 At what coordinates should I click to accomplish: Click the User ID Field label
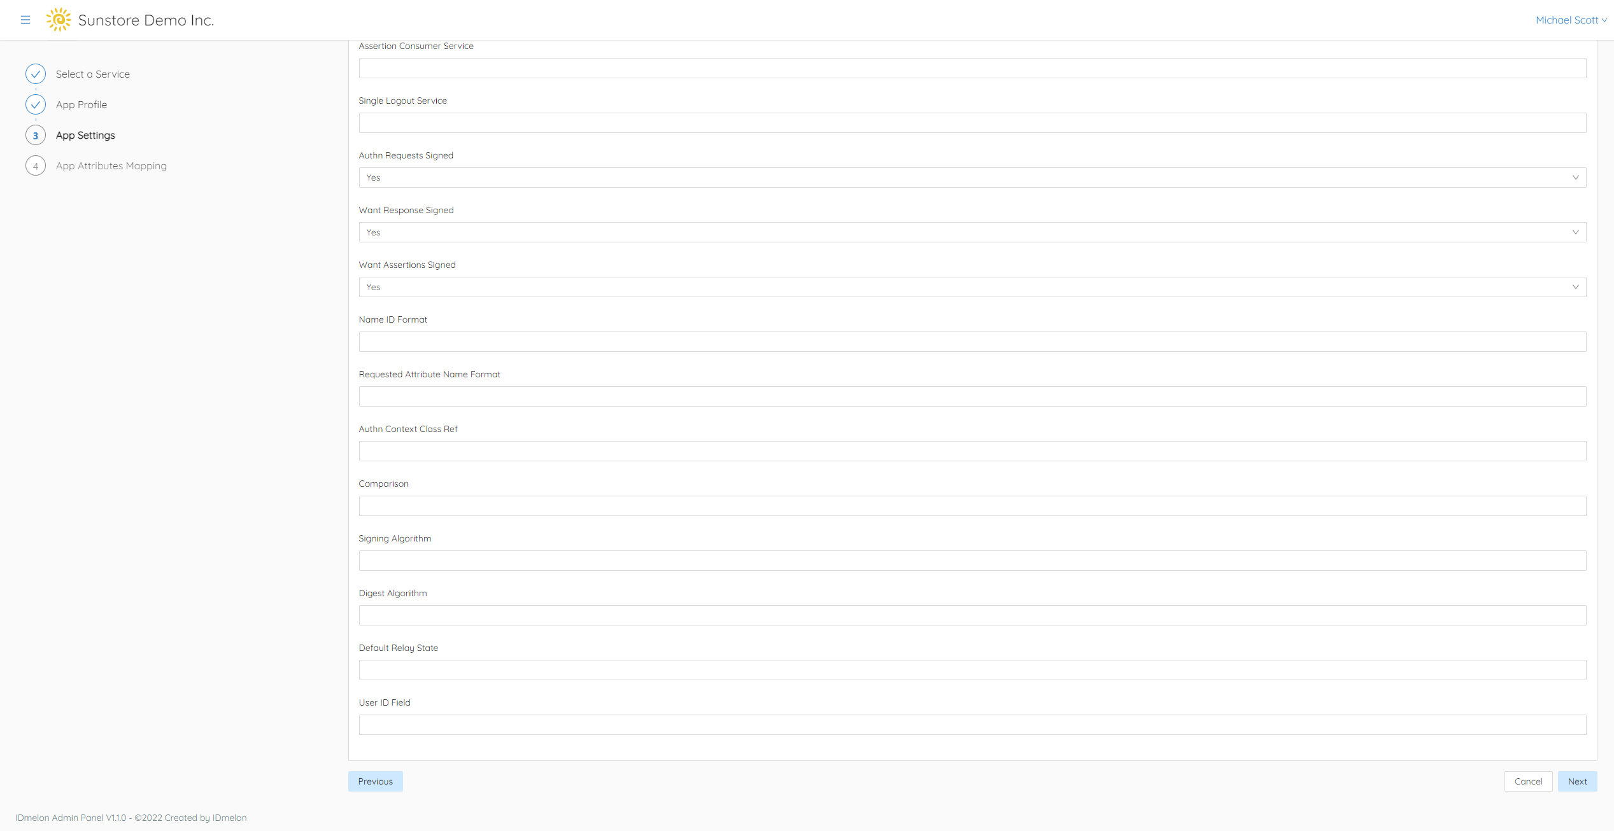click(385, 702)
